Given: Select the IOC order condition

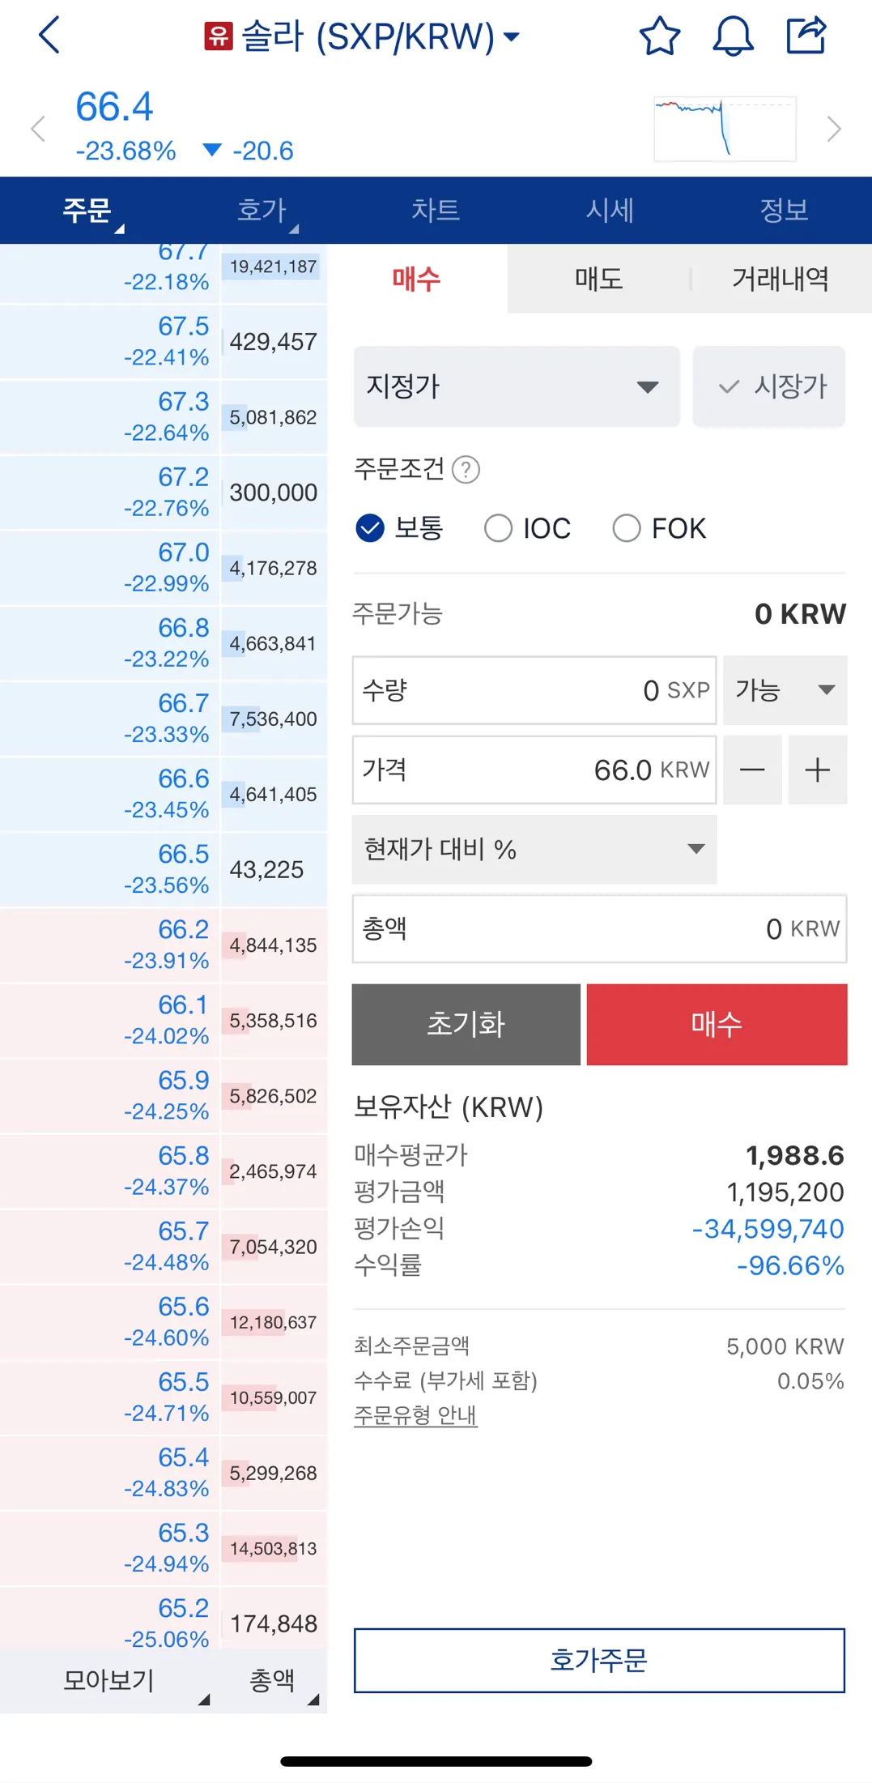Looking at the screenshot, I should pyautogui.click(x=498, y=528).
